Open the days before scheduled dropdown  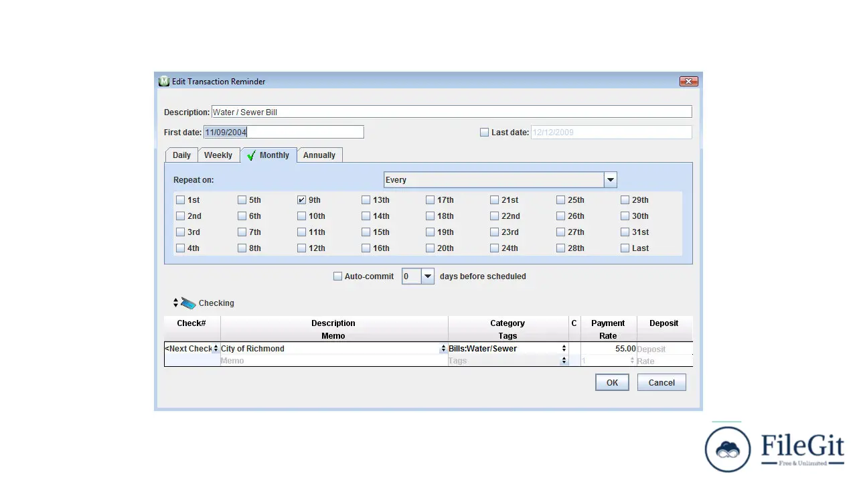[427, 276]
